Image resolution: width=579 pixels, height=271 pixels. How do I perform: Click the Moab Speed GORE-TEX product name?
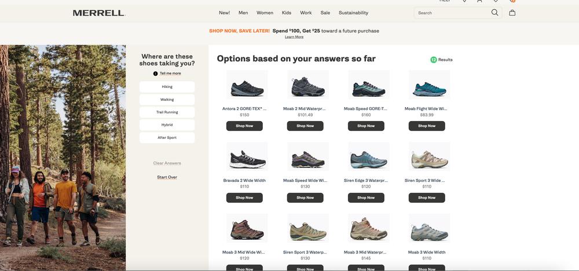(366, 109)
